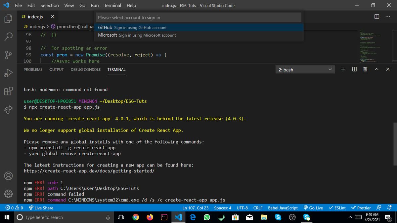
Task: Start Go Live server
Action: coord(313,208)
